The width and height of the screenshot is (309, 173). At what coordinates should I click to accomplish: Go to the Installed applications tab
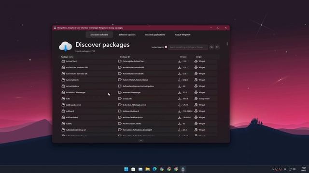(x=155, y=35)
